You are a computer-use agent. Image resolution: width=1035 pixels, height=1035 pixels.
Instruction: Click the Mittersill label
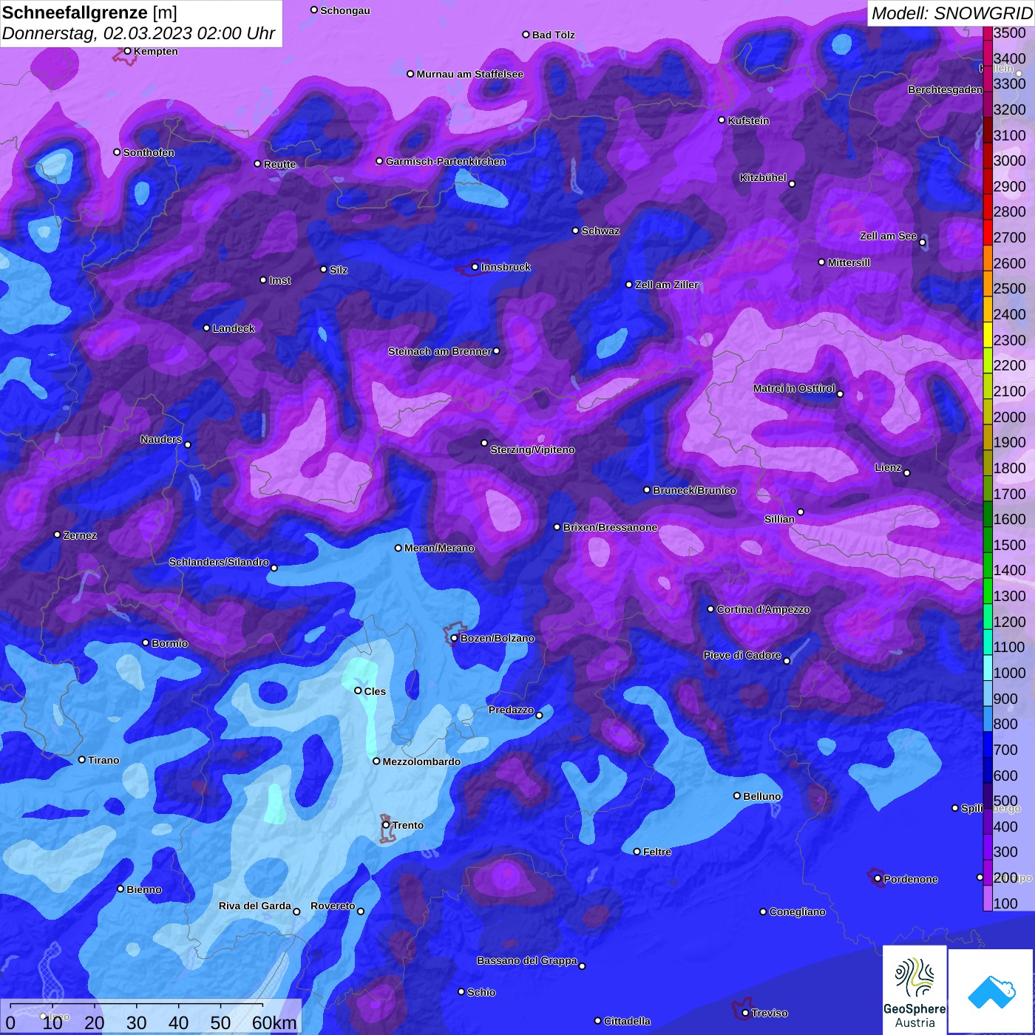849,262
